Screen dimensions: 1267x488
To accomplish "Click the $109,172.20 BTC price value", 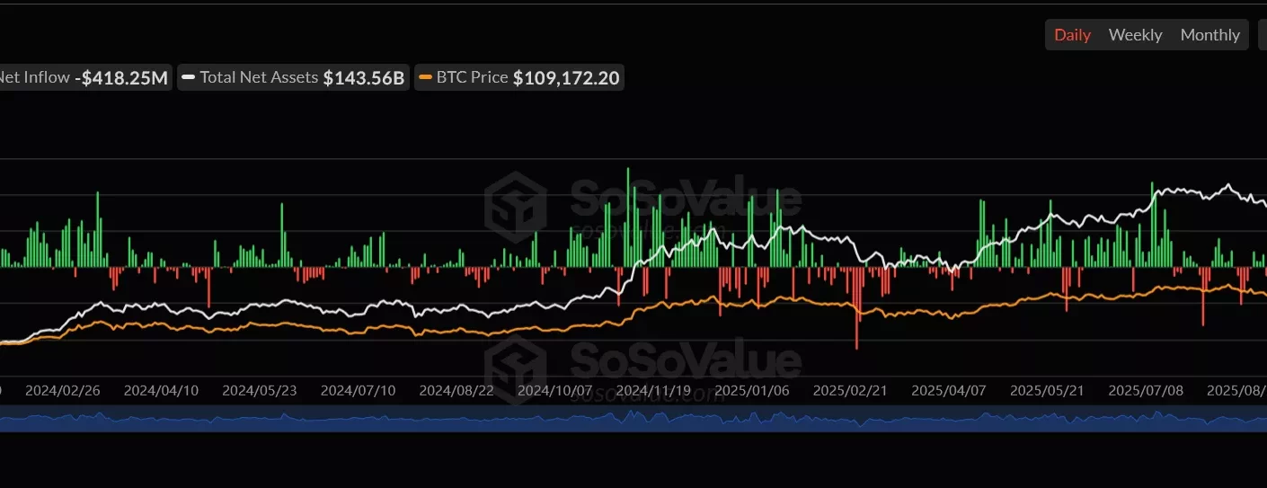I will pyautogui.click(x=566, y=77).
